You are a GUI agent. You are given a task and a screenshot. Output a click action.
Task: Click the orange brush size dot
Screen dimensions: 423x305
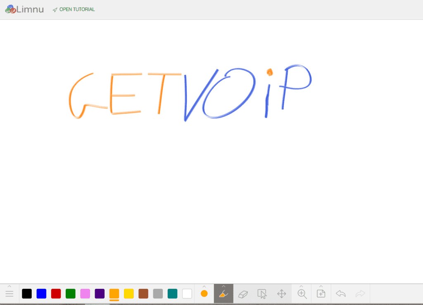(204, 294)
